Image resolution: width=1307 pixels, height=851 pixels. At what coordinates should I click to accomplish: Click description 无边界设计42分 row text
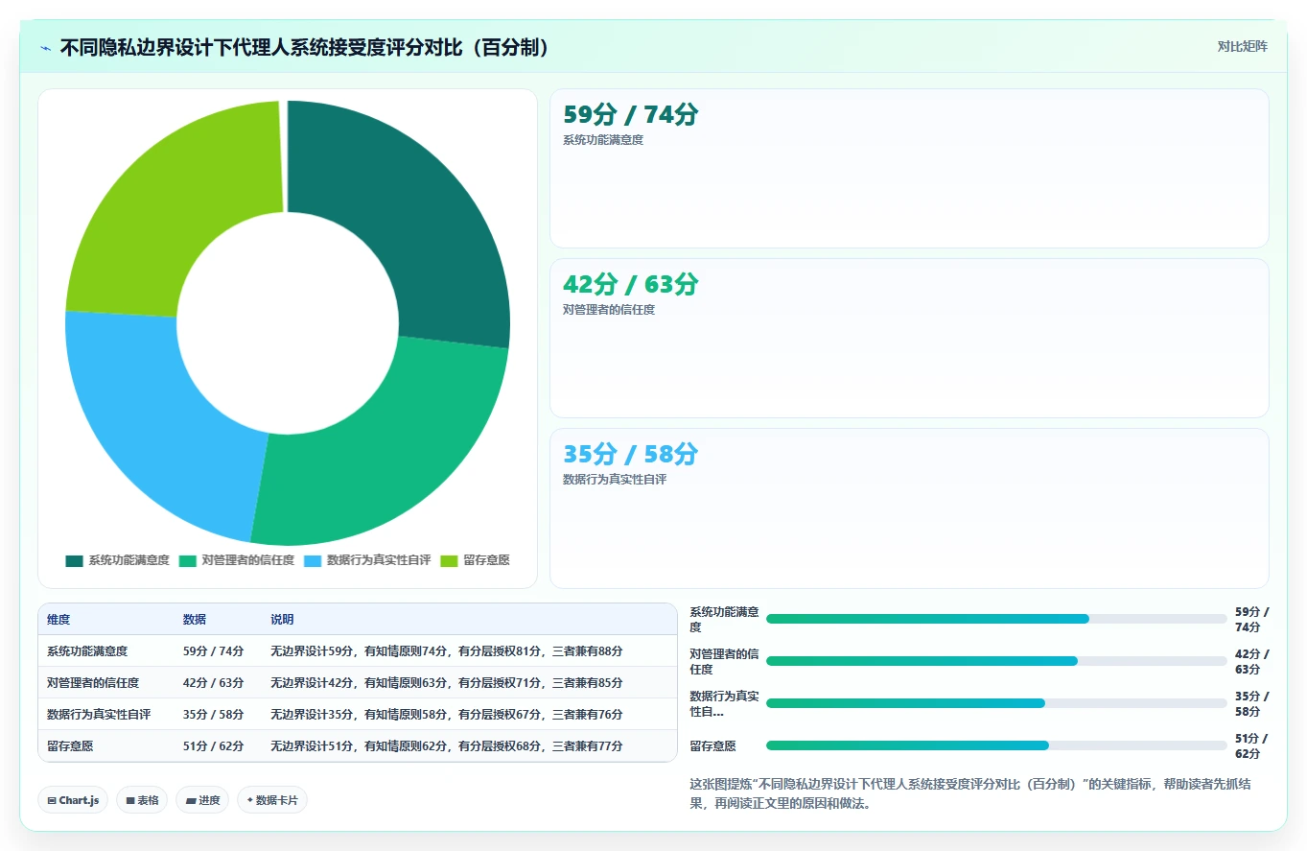(447, 683)
